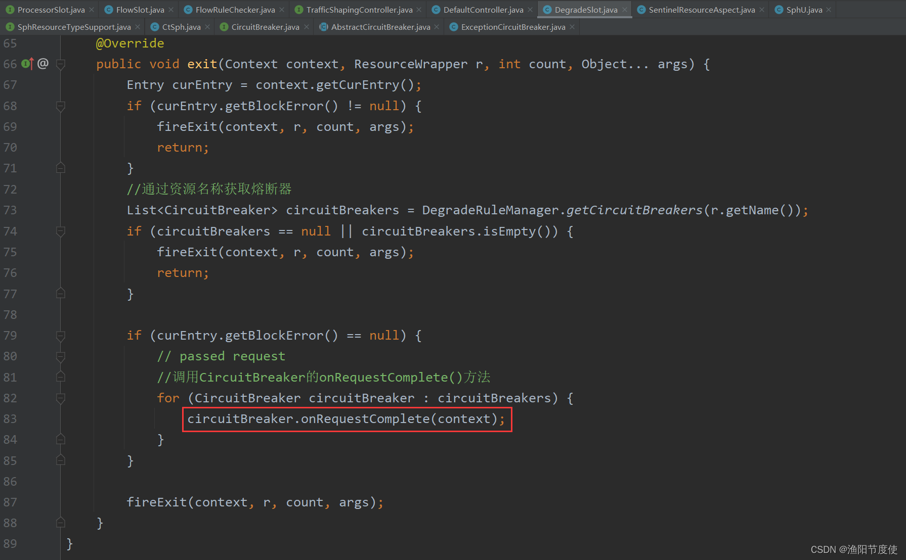Close the CtSph.java tab

(x=207, y=27)
